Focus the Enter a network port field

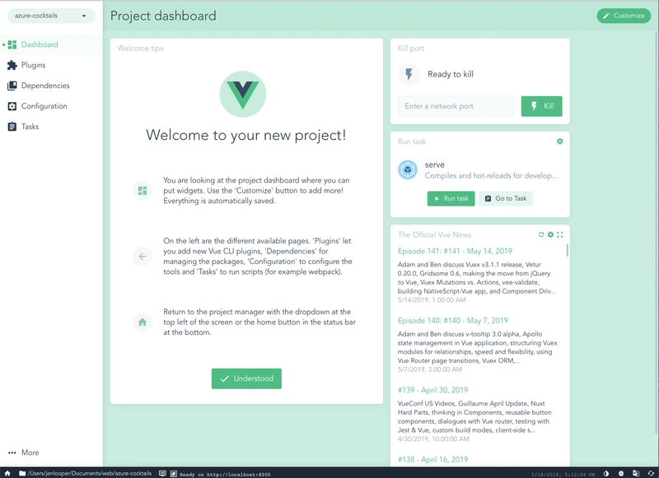(456, 106)
